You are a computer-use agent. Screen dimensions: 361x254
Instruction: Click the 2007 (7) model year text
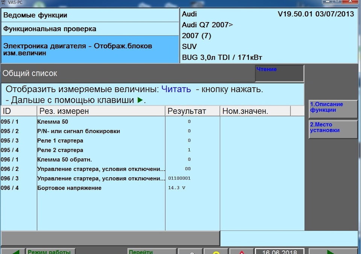(x=196, y=36)
